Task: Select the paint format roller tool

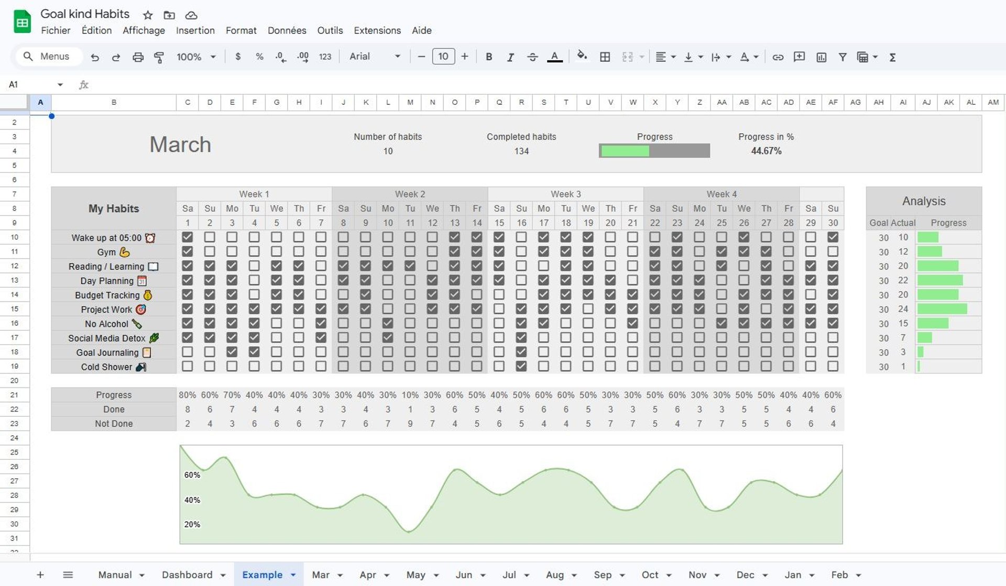Action: pos(159,57)
